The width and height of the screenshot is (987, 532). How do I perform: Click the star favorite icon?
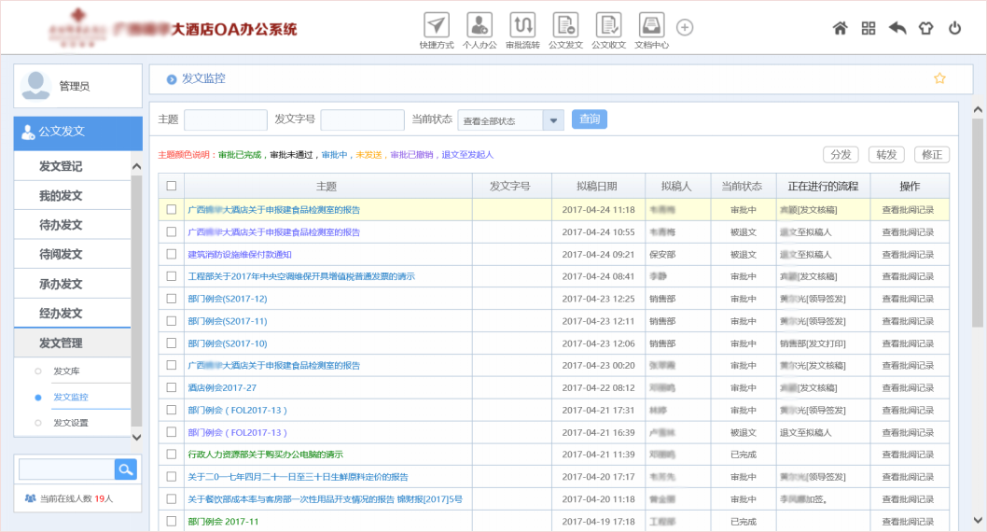939,78
